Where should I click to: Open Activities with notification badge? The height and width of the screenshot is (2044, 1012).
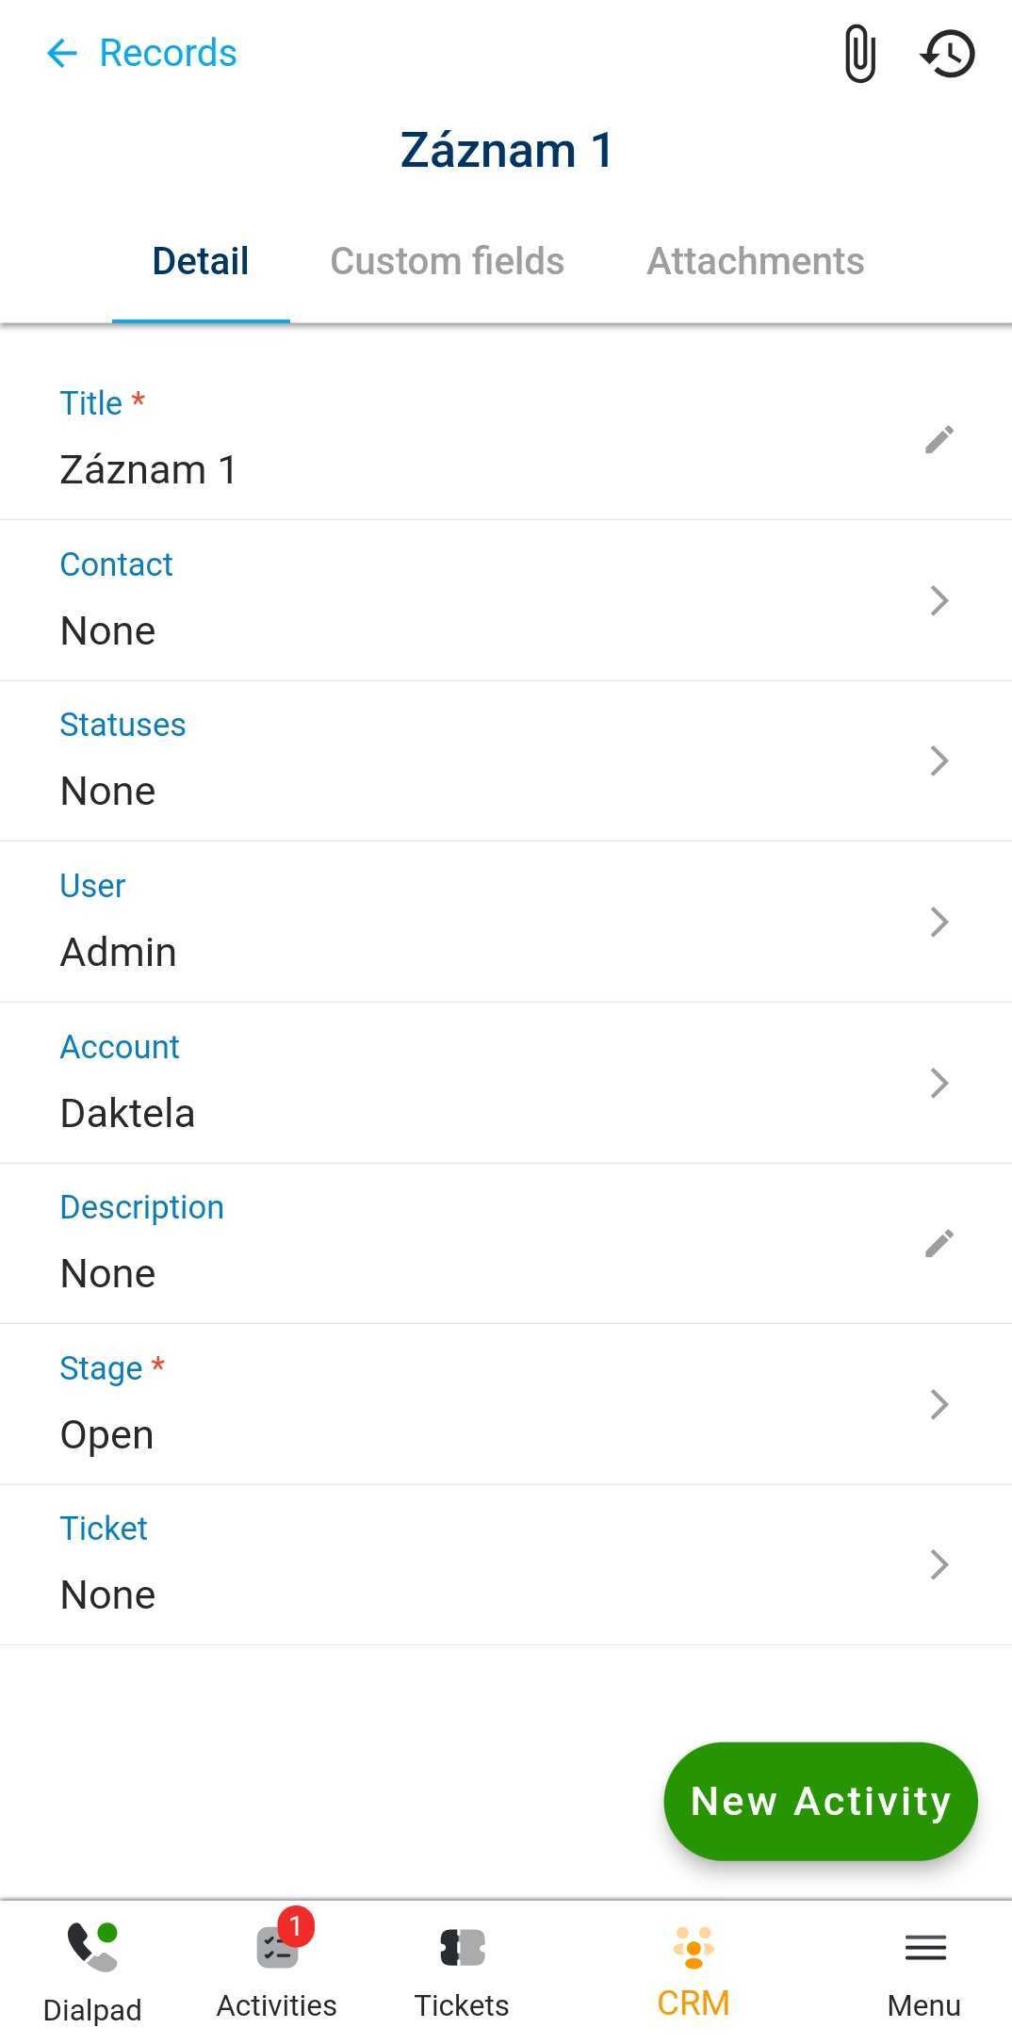pyautogui.click(x=277, y=1947)
